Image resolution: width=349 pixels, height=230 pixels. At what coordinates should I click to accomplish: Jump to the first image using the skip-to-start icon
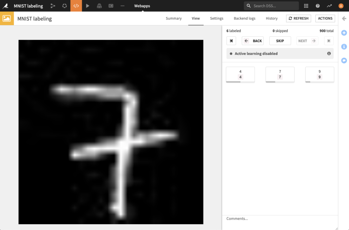tap(231, 41)
